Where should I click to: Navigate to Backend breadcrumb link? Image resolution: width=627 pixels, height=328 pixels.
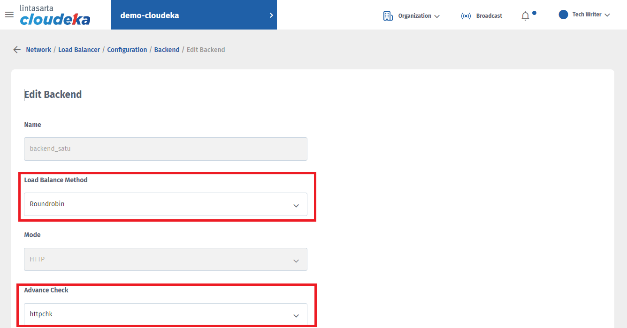tap(167, 50)
